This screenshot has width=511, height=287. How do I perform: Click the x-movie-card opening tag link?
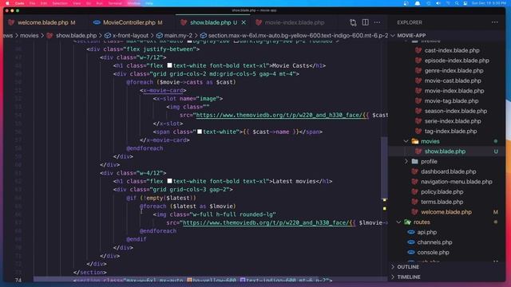(x=163, y=90)
